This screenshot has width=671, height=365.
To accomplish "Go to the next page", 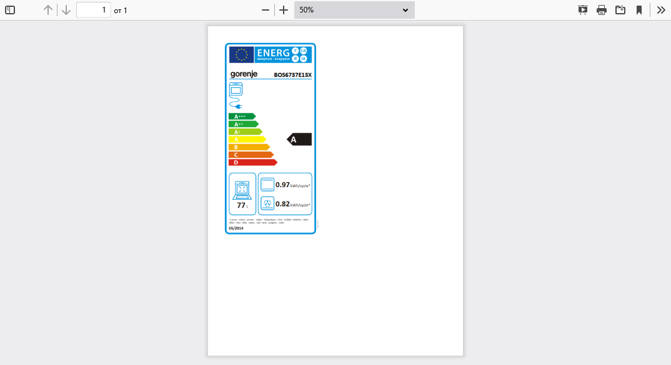I will click(66, 10).
